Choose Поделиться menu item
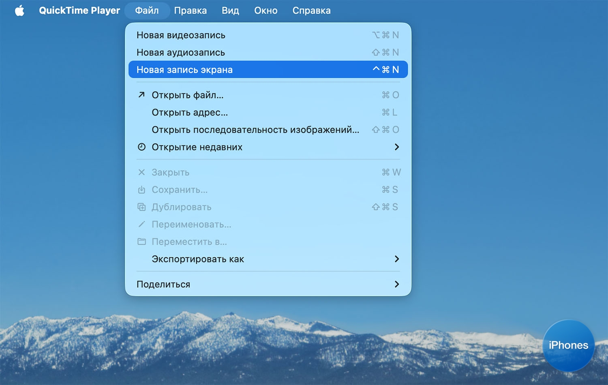Screen dimensions: 608x385 point(268,284)
